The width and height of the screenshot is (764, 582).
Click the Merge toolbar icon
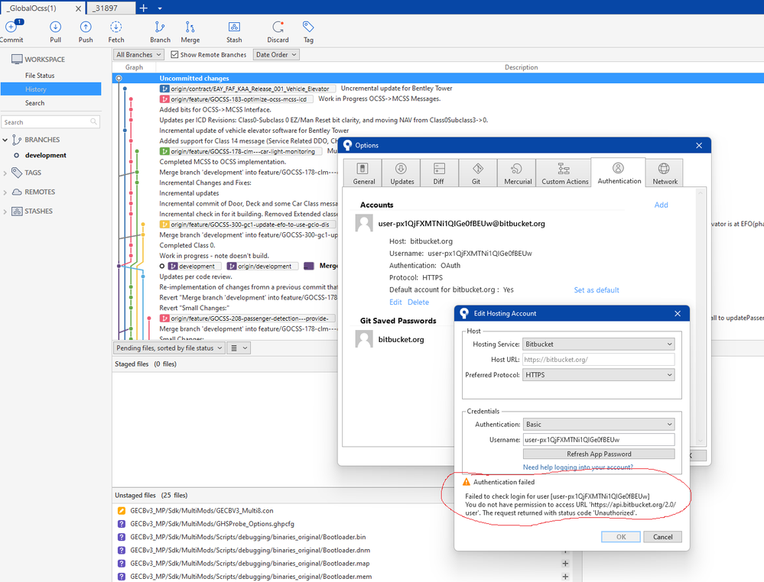(x=190, y=31)
